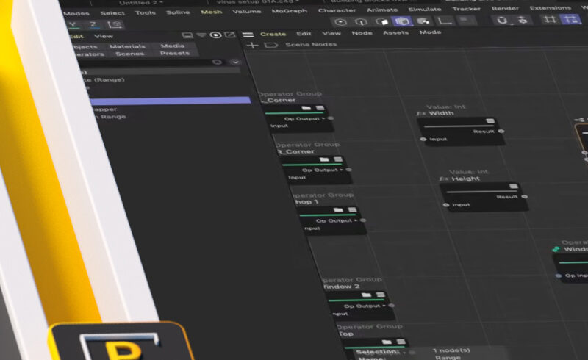Select the Presets category tab
The height and width of the screenshot is (360, 588).
(x=175, y=53)
